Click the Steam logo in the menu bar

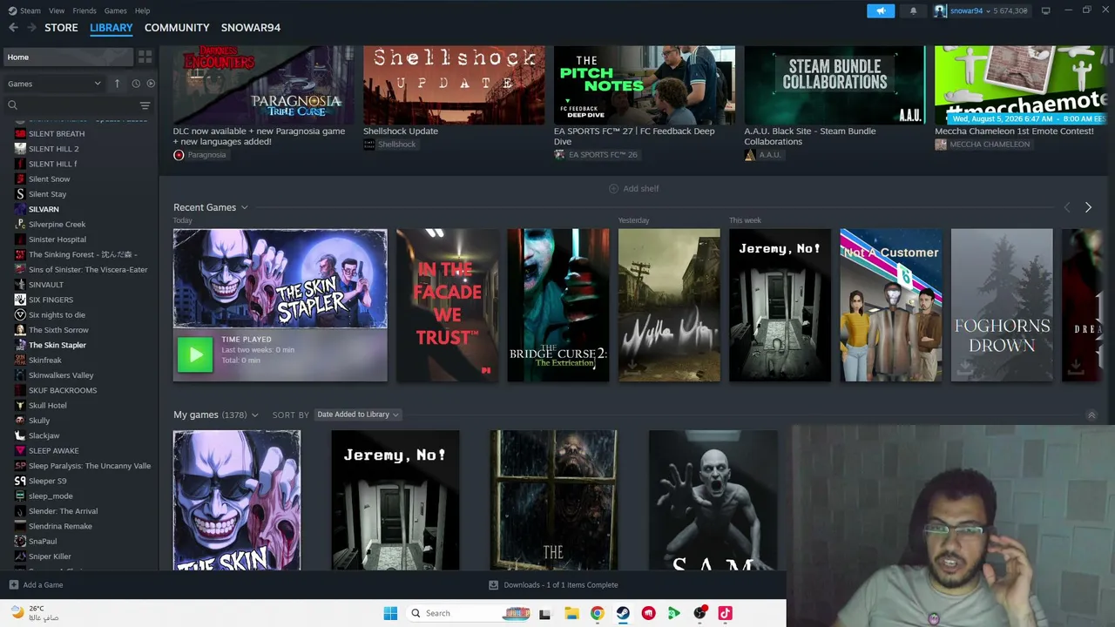click(12, 10)
